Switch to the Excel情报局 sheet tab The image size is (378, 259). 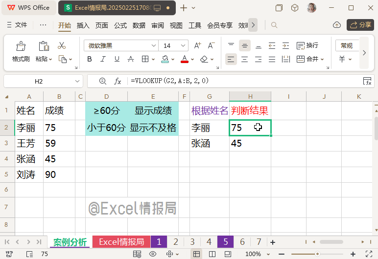pyautogui.click(x=121, y=242)
